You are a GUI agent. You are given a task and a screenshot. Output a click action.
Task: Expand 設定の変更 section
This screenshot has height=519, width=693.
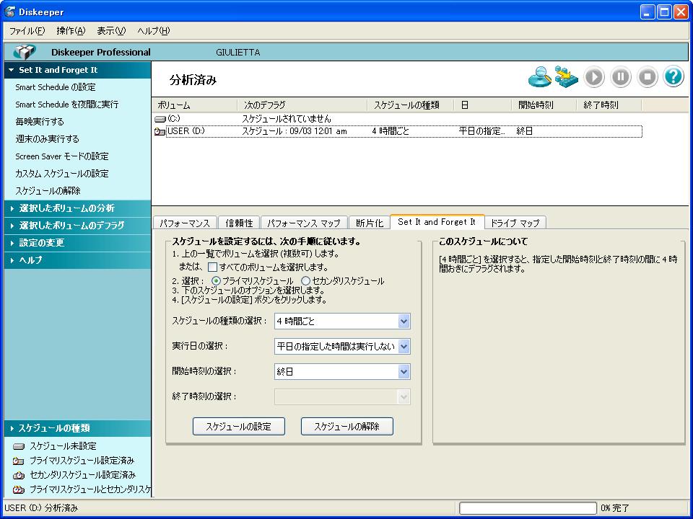[x=77, y=243]
